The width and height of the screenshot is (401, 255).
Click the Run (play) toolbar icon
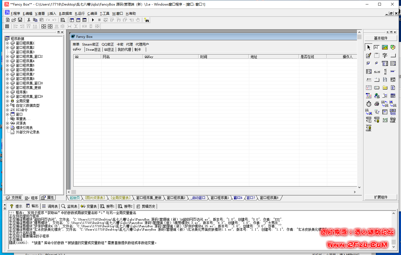point(93,20)
